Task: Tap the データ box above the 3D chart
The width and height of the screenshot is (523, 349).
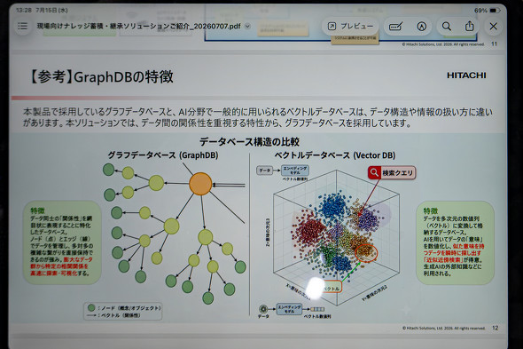Action: (264, 171)
